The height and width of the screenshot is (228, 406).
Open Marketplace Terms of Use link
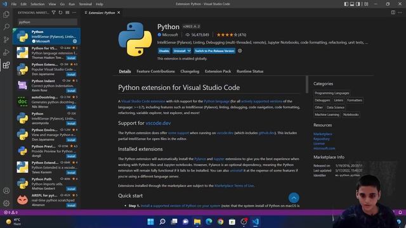tap(234, 186)
